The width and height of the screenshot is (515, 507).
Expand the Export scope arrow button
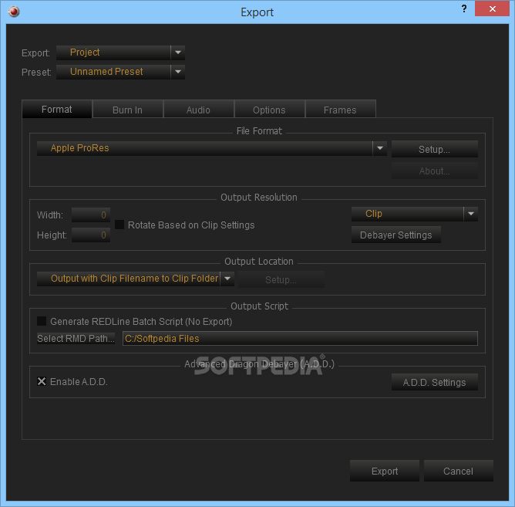pyautogui.click(x=178, y=52)
